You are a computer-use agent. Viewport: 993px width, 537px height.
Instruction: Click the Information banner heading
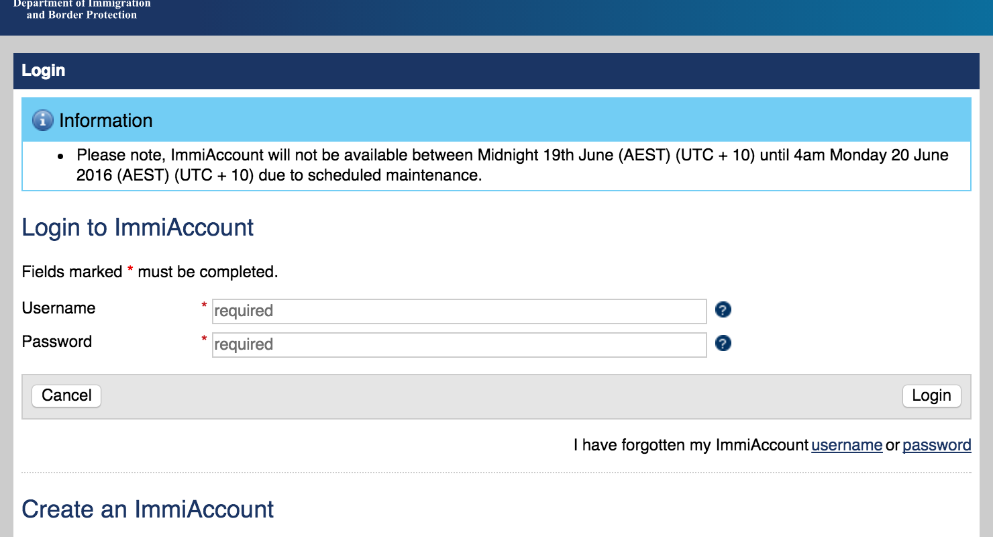(x=106, y=121)
